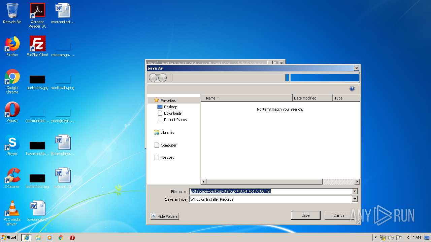The height and width of the screenshot is (242, 431).
Task: Click the address bar path field
Action: pos(229,78)
